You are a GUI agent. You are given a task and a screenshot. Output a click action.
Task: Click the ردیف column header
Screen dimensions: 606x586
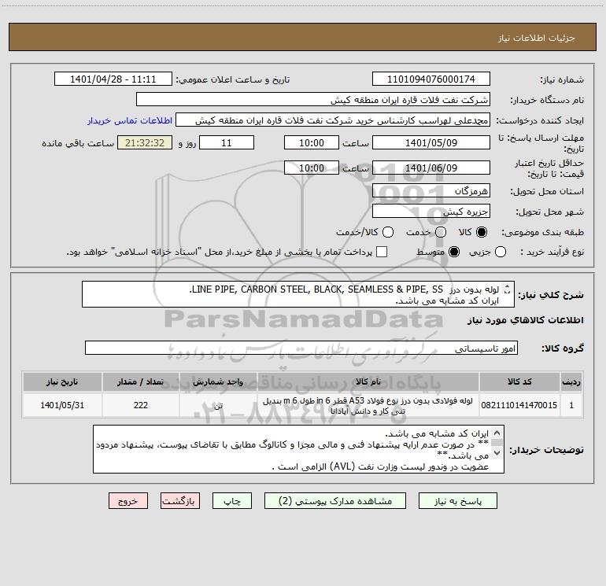(x=571, y=381)
